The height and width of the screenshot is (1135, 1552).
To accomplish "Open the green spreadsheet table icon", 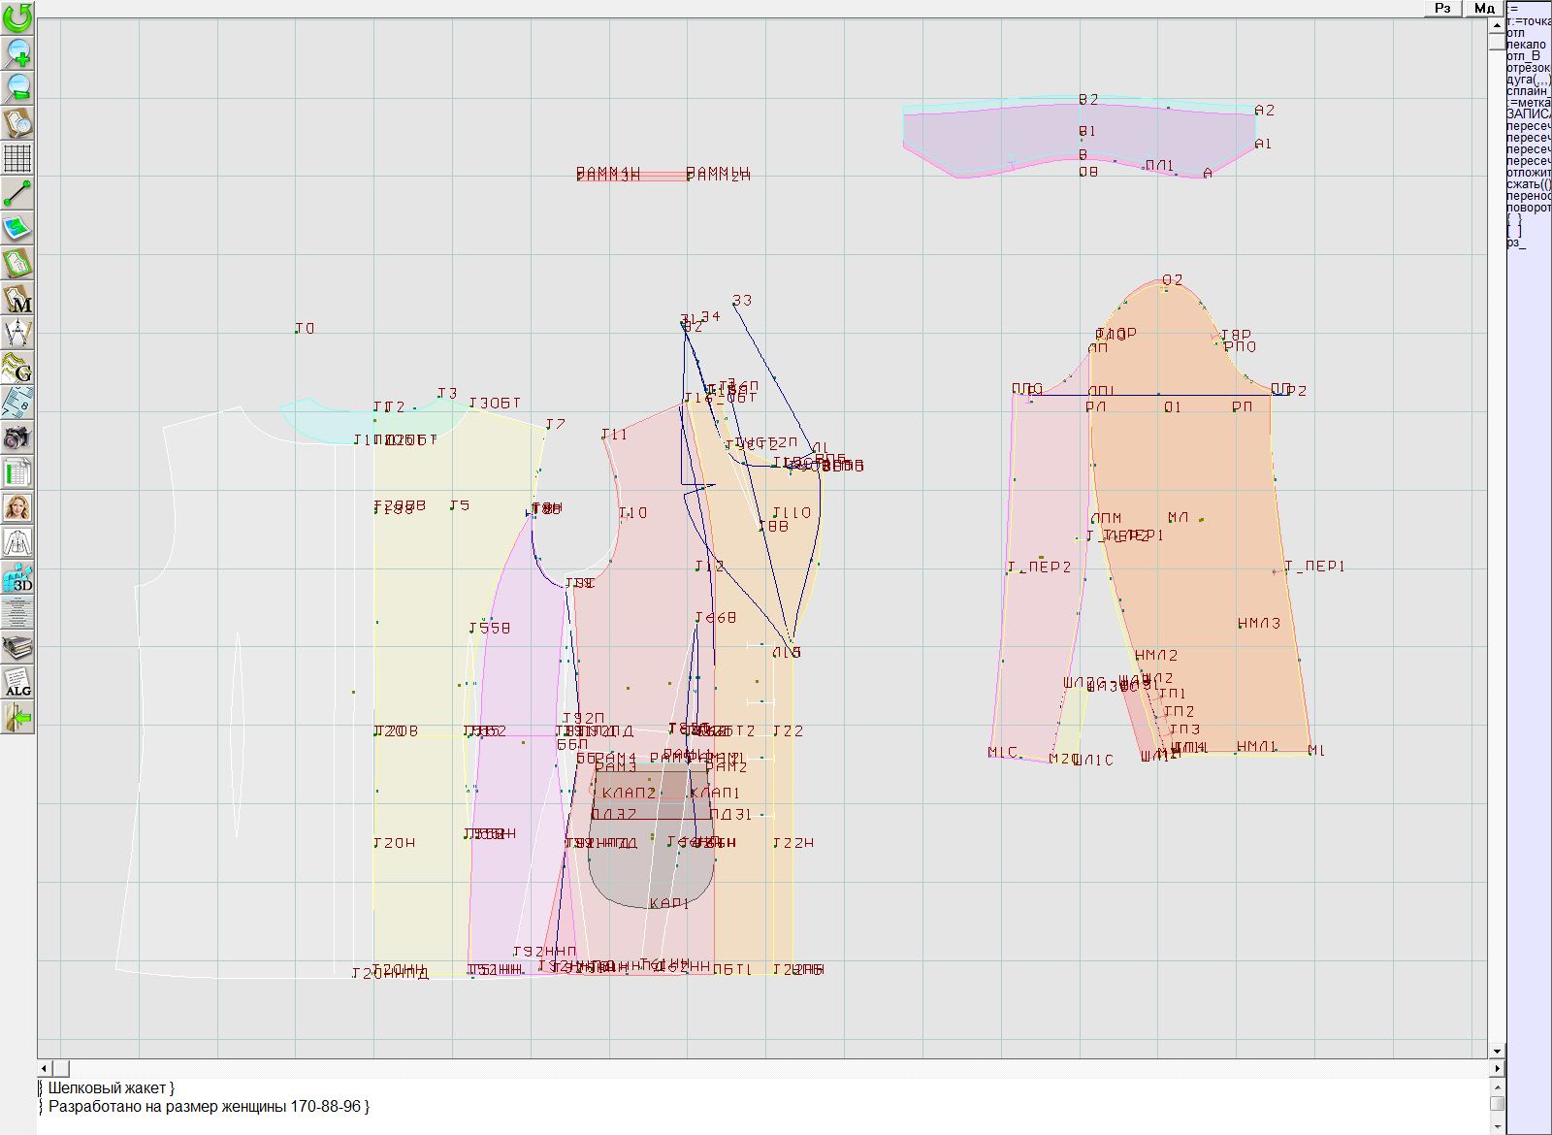I will pos(17,473).
